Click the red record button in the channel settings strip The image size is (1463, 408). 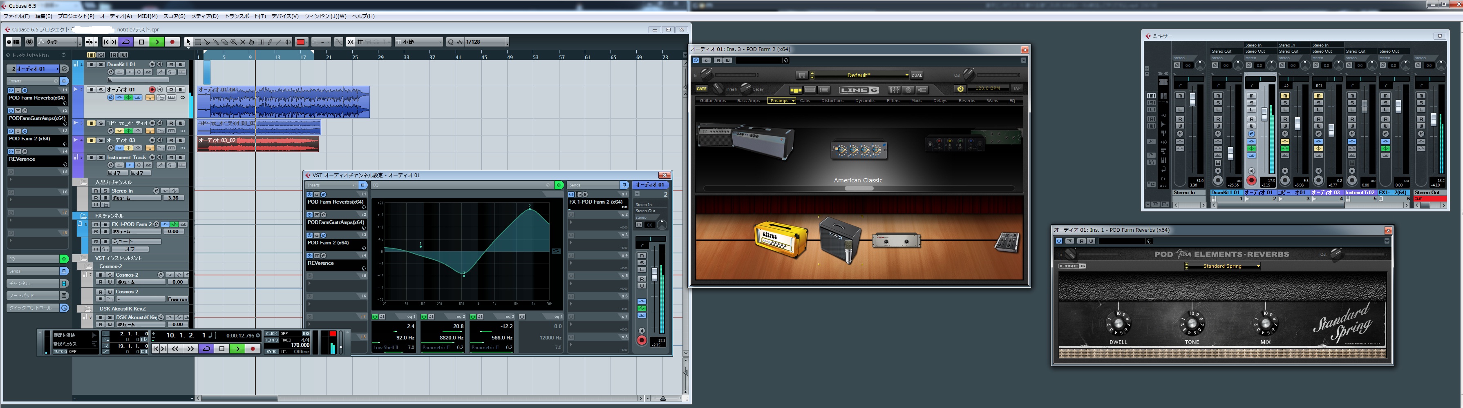coord(642,340)
